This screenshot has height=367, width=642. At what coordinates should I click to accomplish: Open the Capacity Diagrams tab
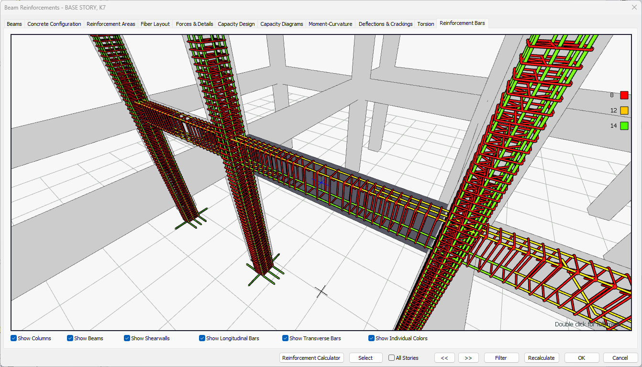[281, 24]
